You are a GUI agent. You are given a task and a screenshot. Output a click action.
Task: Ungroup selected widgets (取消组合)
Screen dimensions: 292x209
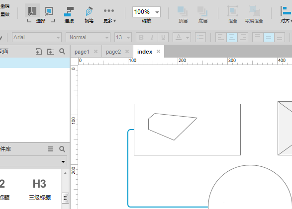click(254, 15)
